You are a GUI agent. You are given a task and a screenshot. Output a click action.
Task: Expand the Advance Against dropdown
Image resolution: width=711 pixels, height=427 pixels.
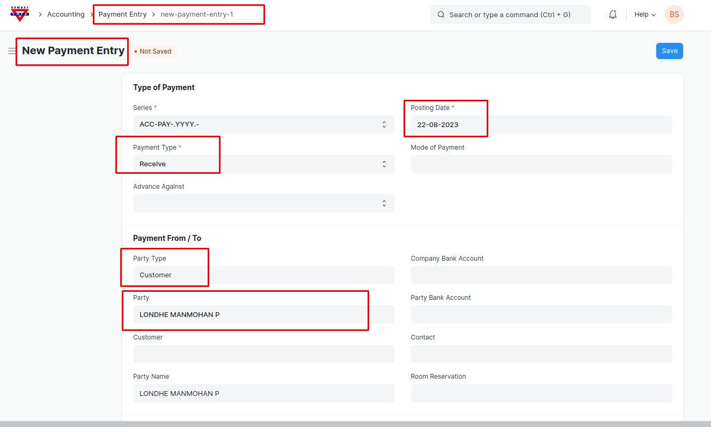point(263,203)
